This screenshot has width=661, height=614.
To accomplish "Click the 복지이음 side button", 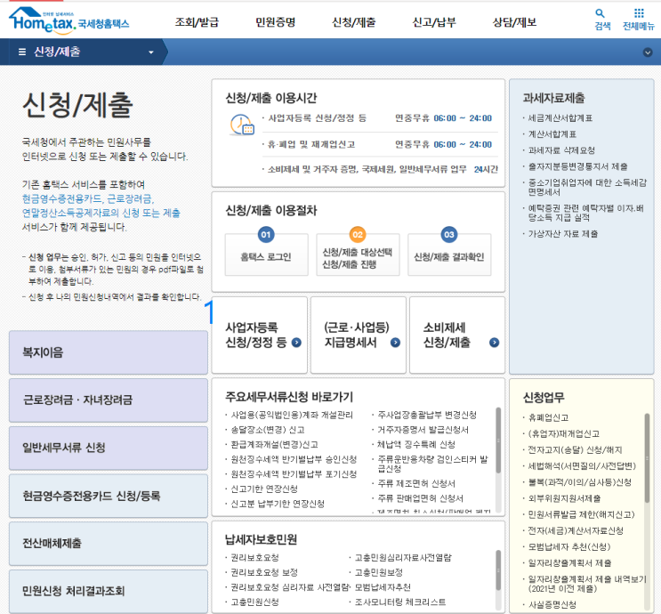I will 109,352.
